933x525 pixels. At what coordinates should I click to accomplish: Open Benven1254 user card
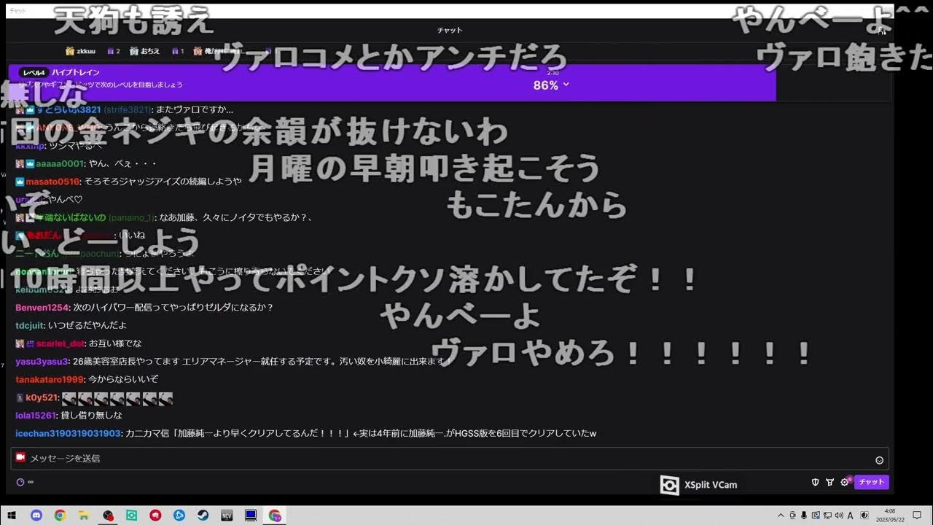[42, 308]
